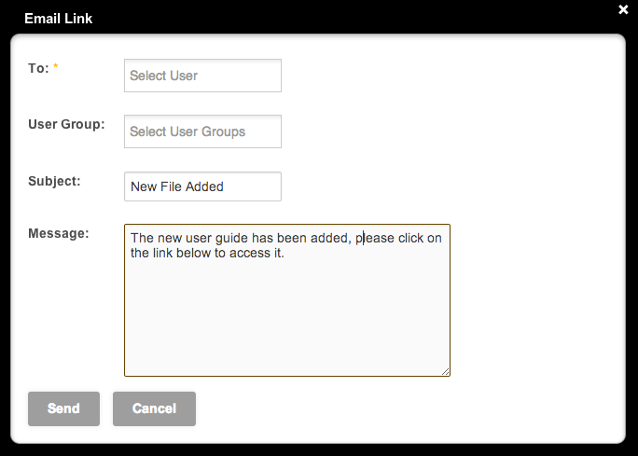Click the 'Message:' label

59,233
